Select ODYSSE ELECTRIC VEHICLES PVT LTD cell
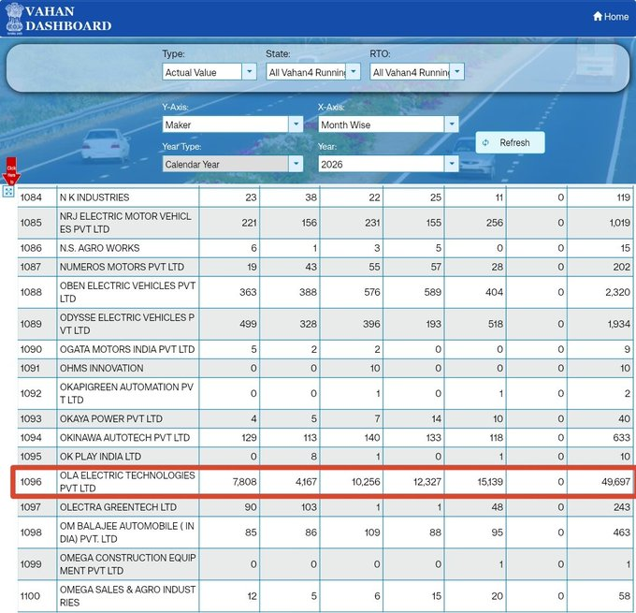636x613 pixels. (x=128, y=324)
